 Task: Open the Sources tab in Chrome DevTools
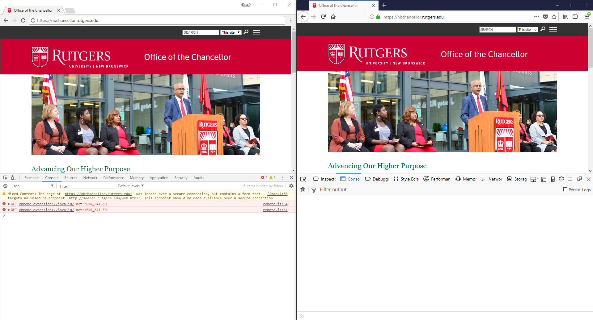coord(71,178)
